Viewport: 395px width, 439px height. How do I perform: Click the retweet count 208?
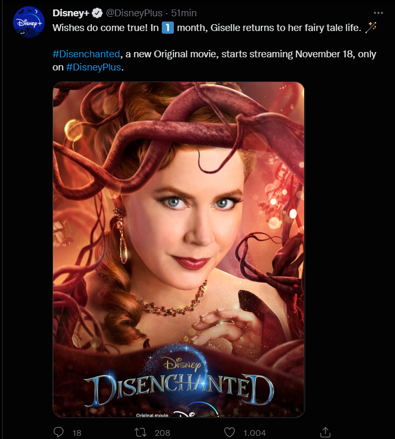click(x=162, y=433)
